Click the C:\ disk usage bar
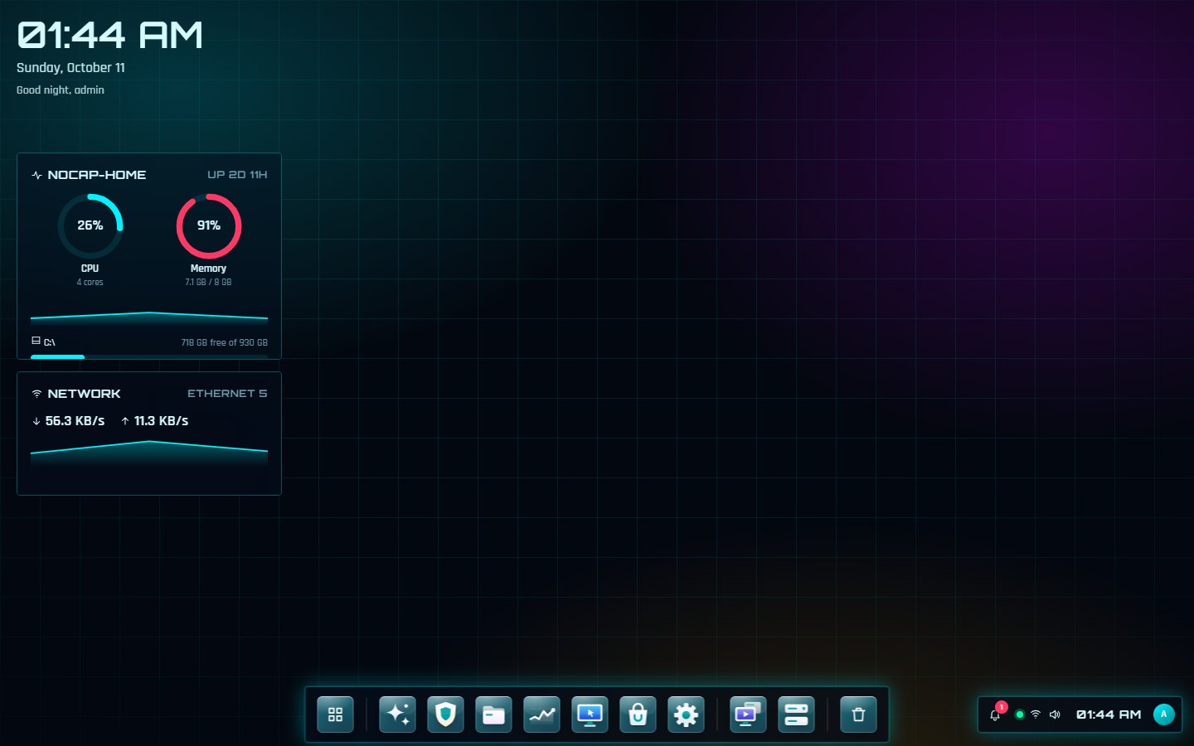This screenshot has width=1194, height=746. click(149, 356)
